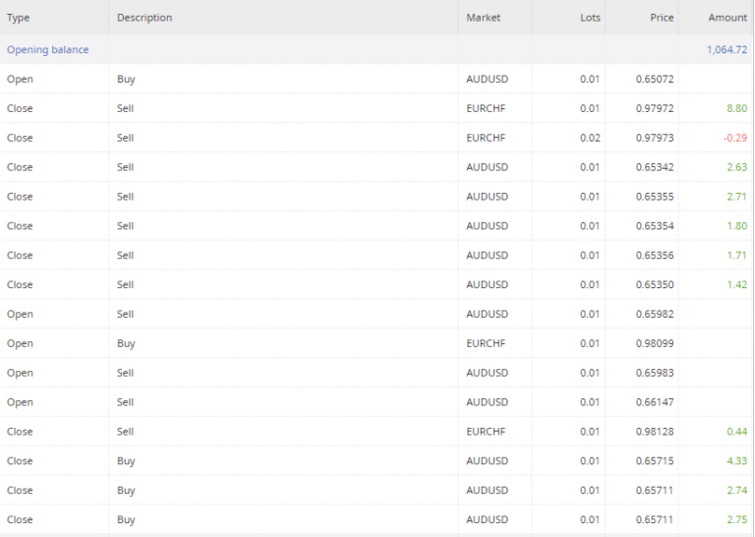
Task: Click the negative -0.29 amount
Action: tap(734, 138)
